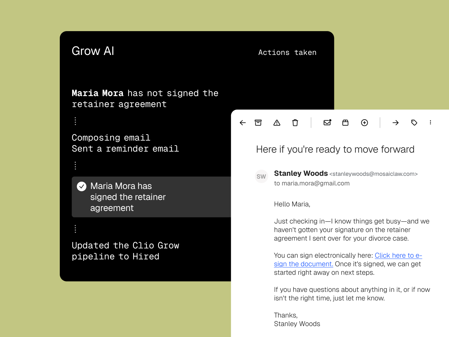The height and width of the screenshot is (337, 449).
Task: Open the 'Click here to e-sign the document' link
Action: point(348,260)
